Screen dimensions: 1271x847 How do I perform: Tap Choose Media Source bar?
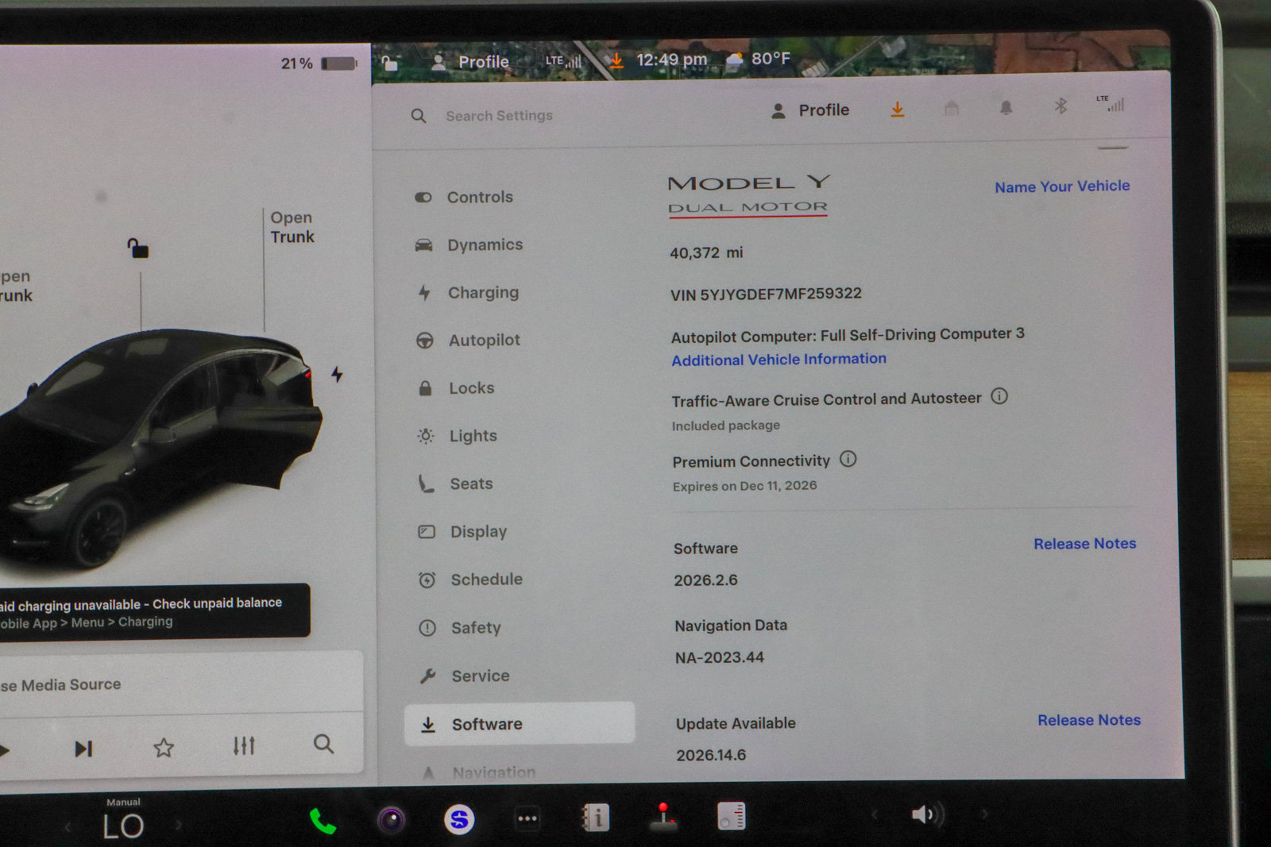tap(181, 683)
